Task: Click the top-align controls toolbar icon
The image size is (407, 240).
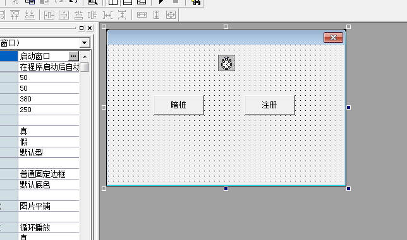Action: pos(15,15)
